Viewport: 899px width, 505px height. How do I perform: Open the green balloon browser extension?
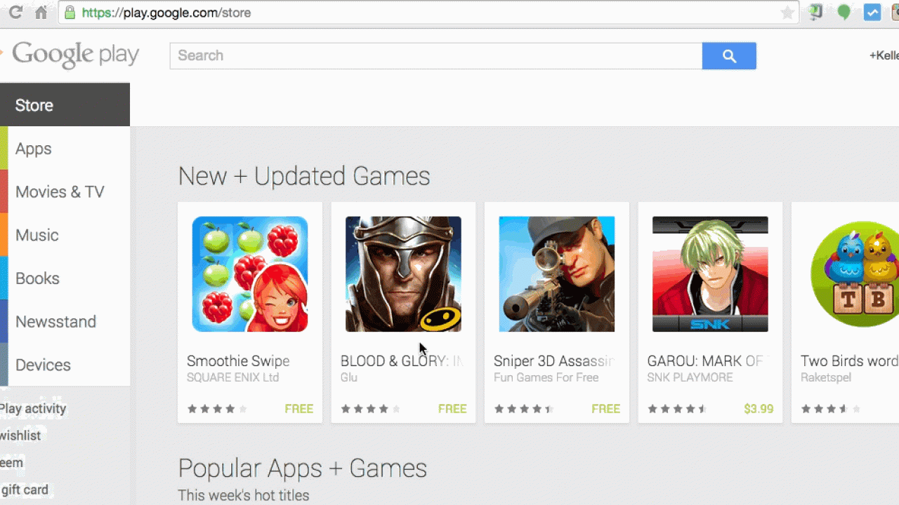click(844, 13)
